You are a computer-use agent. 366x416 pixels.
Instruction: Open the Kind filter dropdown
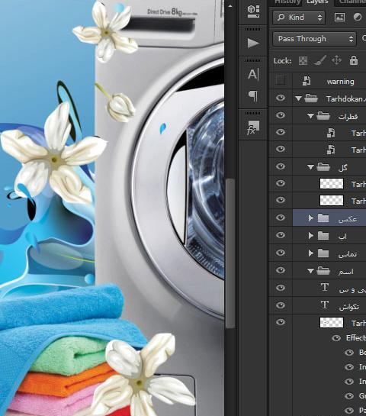point(299,18)
